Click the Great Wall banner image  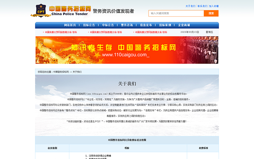click(127, 50)
